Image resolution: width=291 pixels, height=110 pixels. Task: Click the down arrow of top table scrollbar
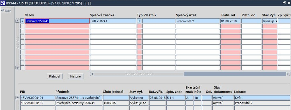(x=17, y=68)
